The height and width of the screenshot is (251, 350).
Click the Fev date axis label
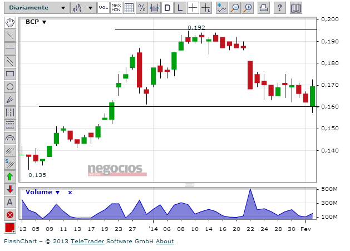click(x=305, y=229)
